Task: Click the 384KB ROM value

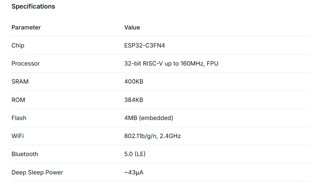Action: [134, 100]
